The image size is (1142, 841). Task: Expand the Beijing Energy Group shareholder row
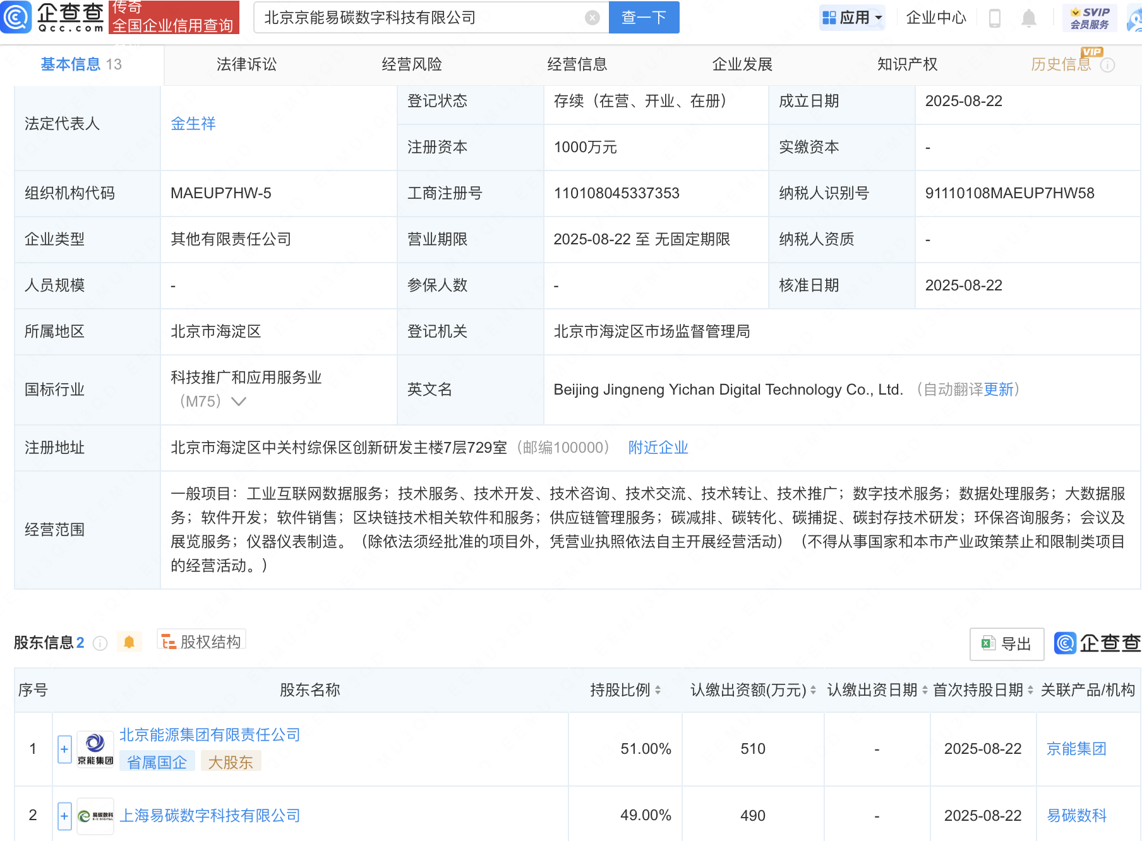coord(64,749)
